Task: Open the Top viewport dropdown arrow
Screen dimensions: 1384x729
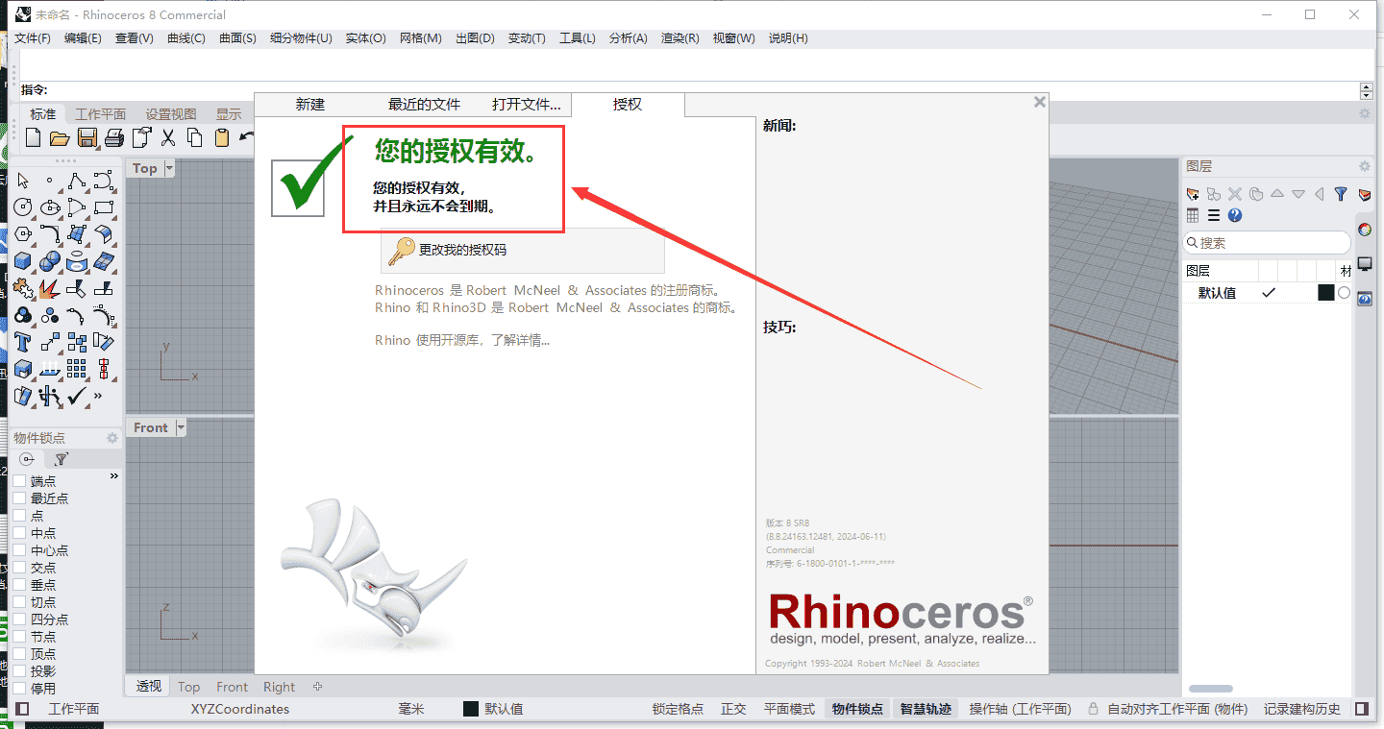Action: click(170, 168)
